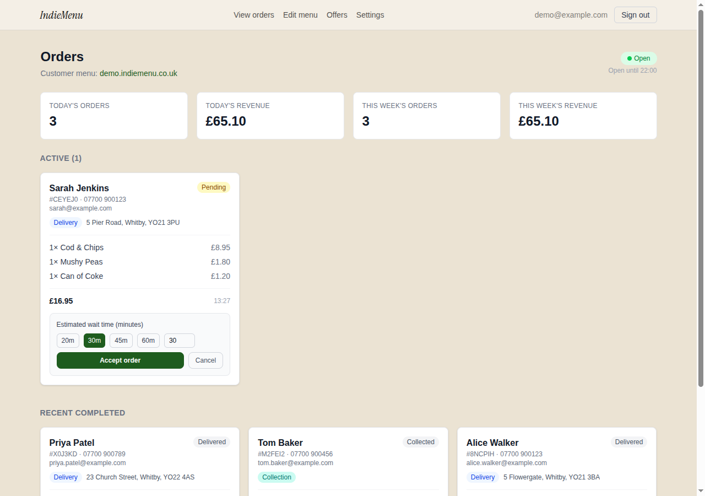This screenshot has width=705, height=496.
Task: Click the ACTIVE (1) section heading
Action: [61, 158]
